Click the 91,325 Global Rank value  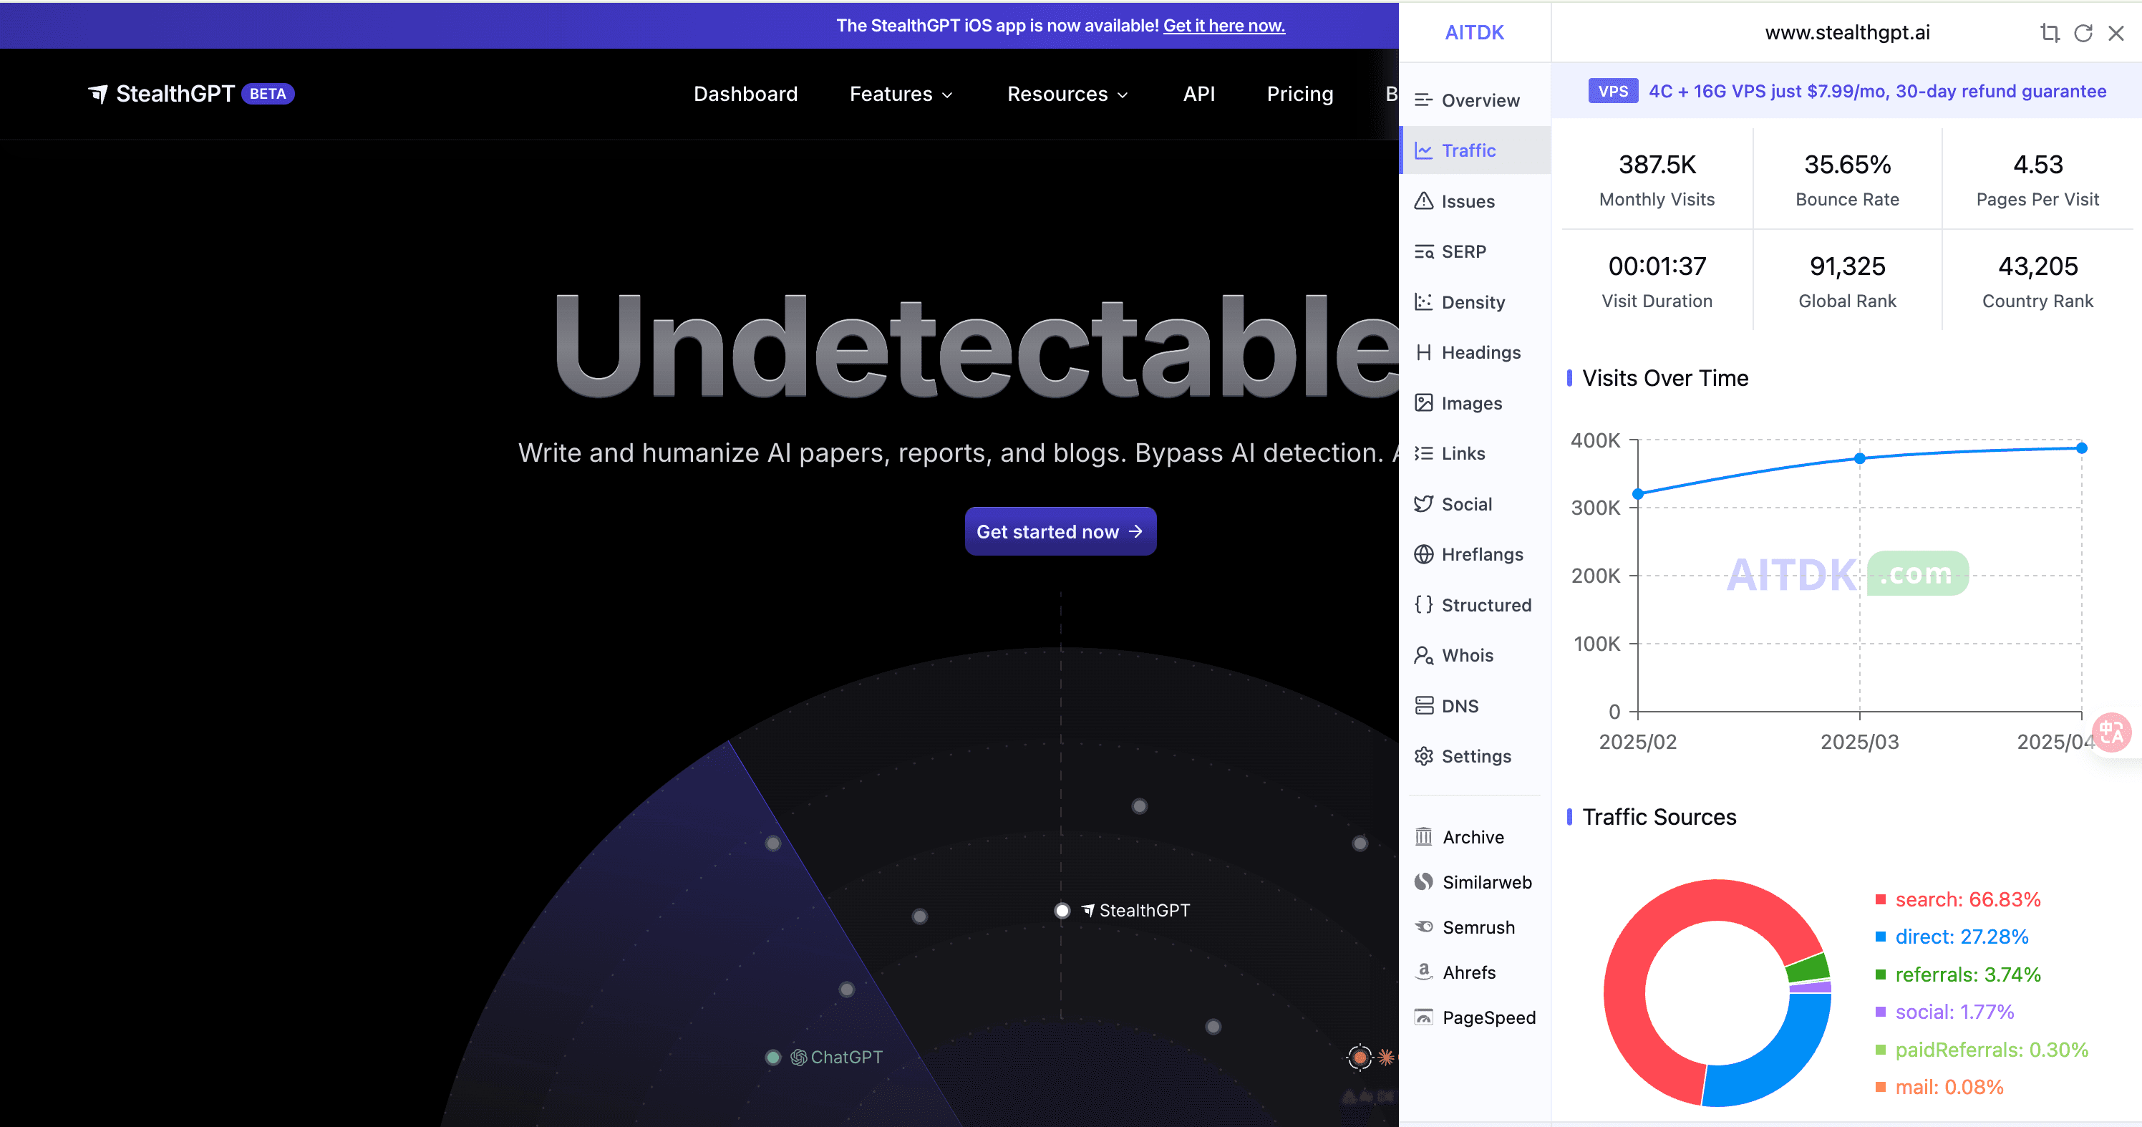[x=1848, y=266]
